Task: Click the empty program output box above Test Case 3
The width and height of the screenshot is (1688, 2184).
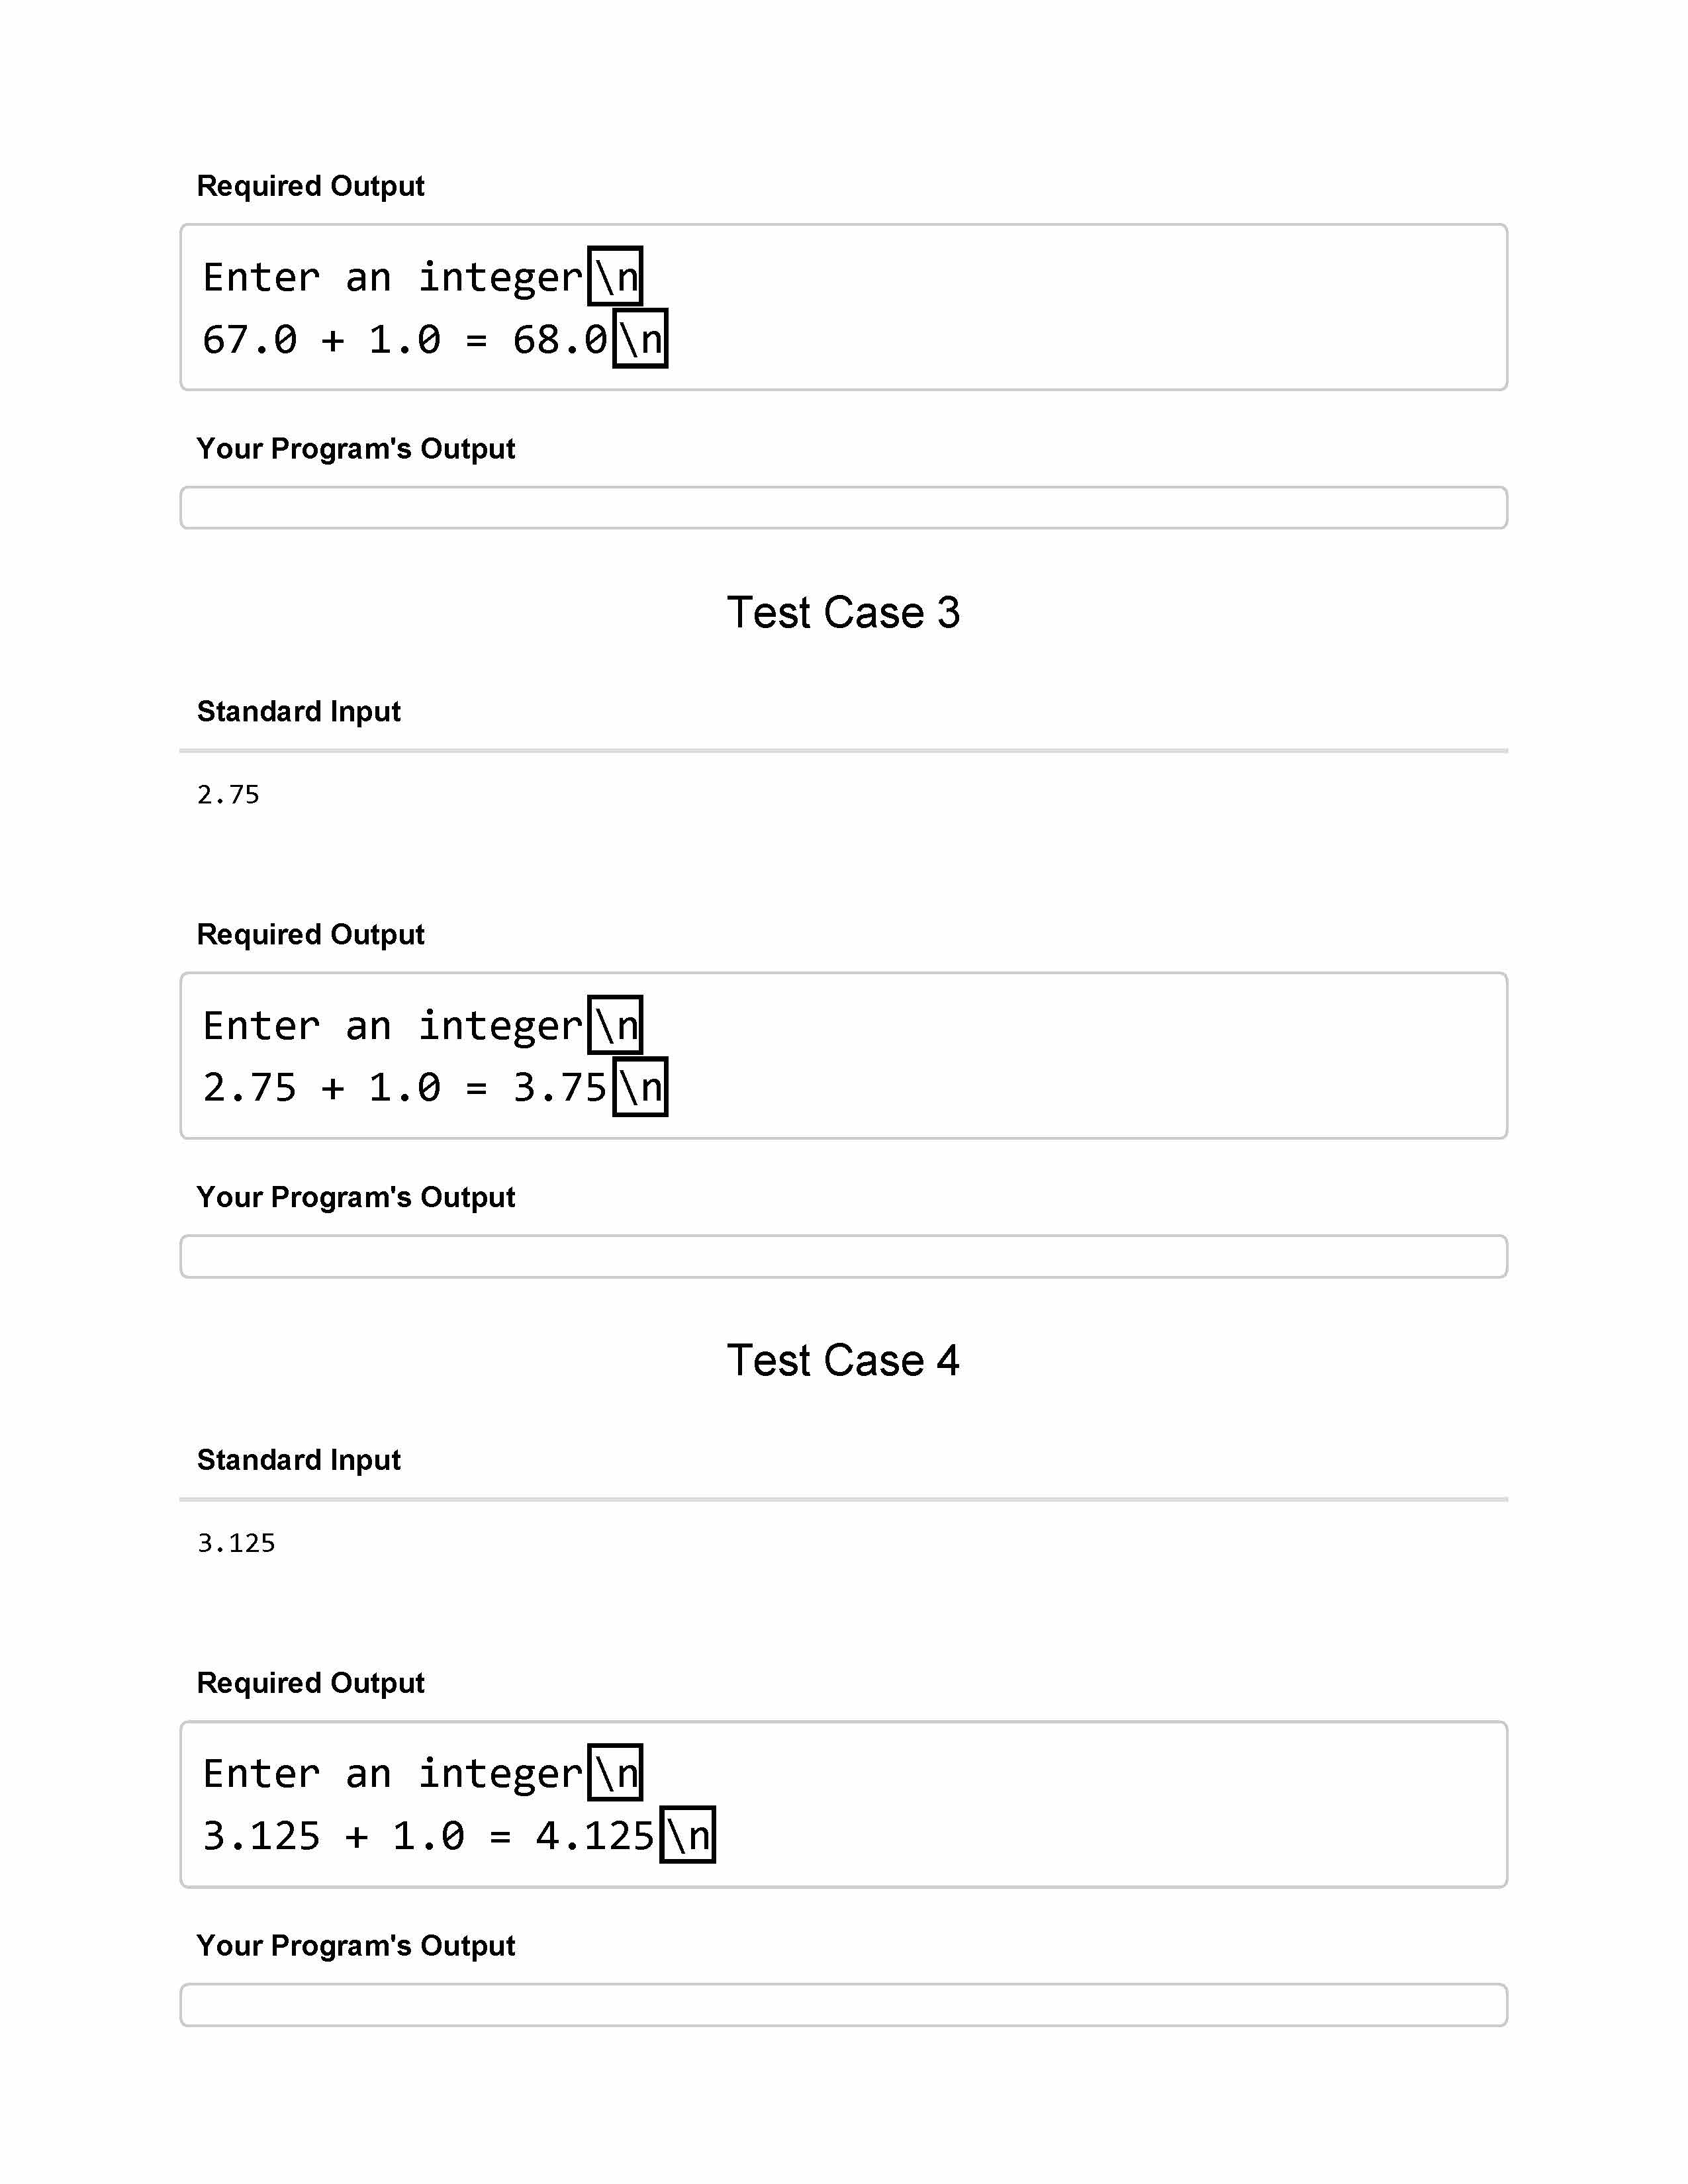Action: pos(843,508)
